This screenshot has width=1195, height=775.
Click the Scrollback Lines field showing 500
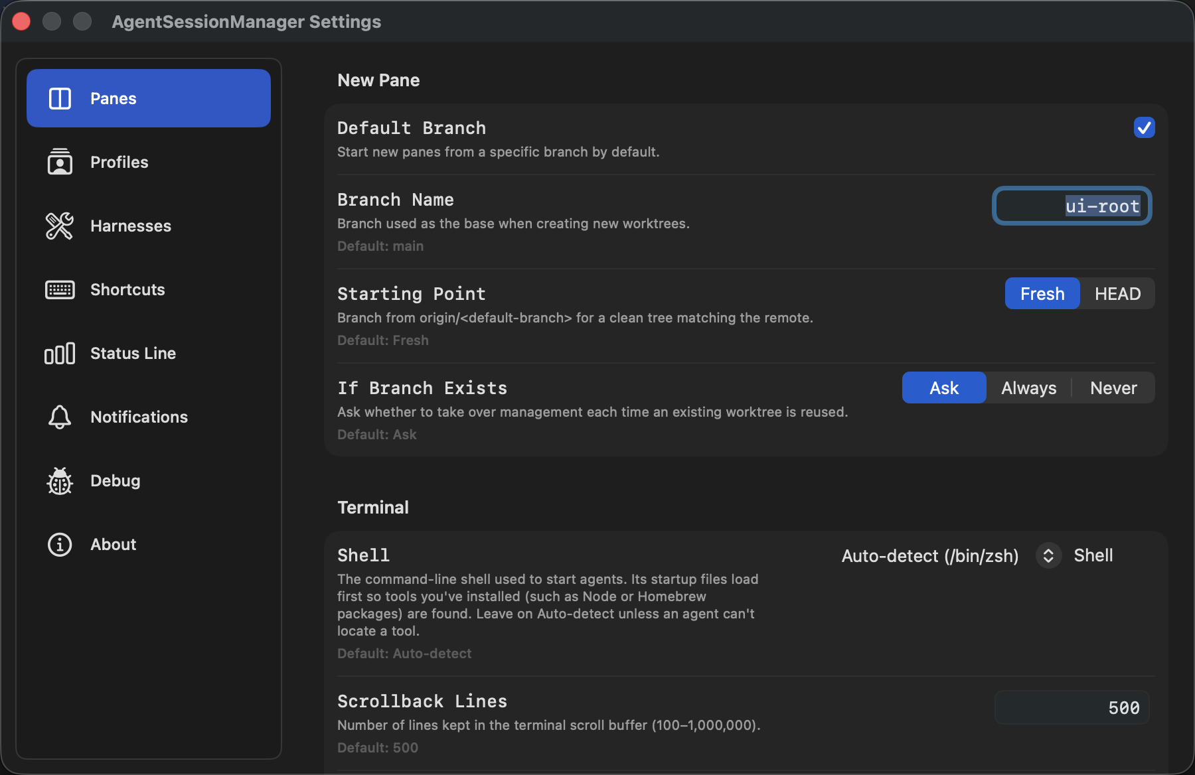1072,707
